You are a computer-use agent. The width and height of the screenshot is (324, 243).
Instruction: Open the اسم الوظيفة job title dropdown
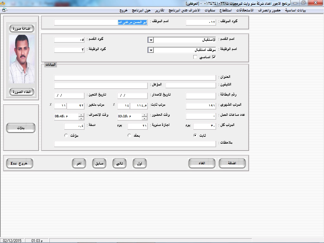point(151,50)
